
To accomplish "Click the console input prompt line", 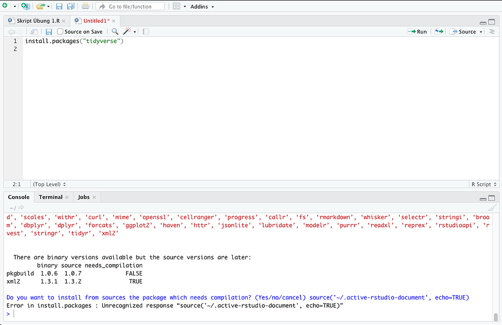I will pos(248,314).
